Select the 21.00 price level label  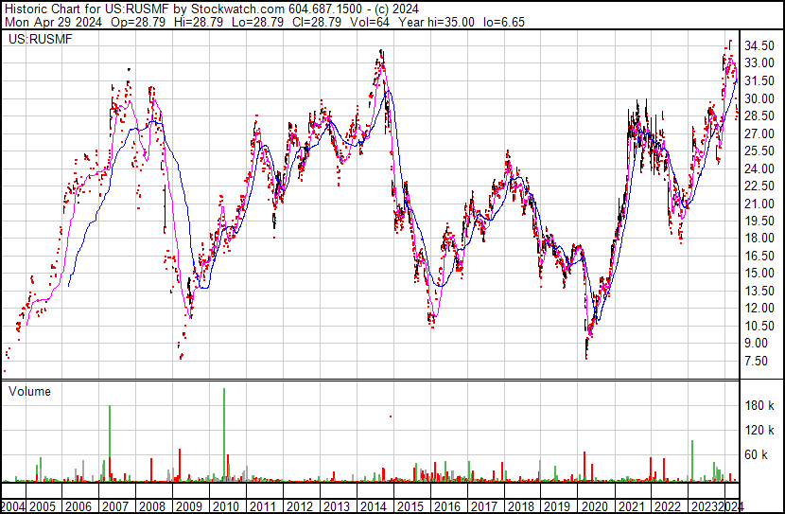pos(760,204)
